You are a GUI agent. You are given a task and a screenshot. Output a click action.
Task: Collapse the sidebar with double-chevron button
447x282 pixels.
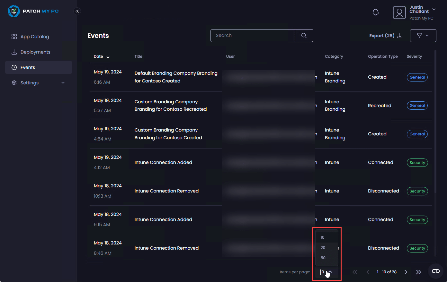click(x=77, y=11)
